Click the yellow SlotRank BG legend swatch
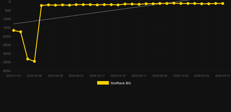Image resolution: width=231 pixels, height=112 pixels. coord(103,83)
